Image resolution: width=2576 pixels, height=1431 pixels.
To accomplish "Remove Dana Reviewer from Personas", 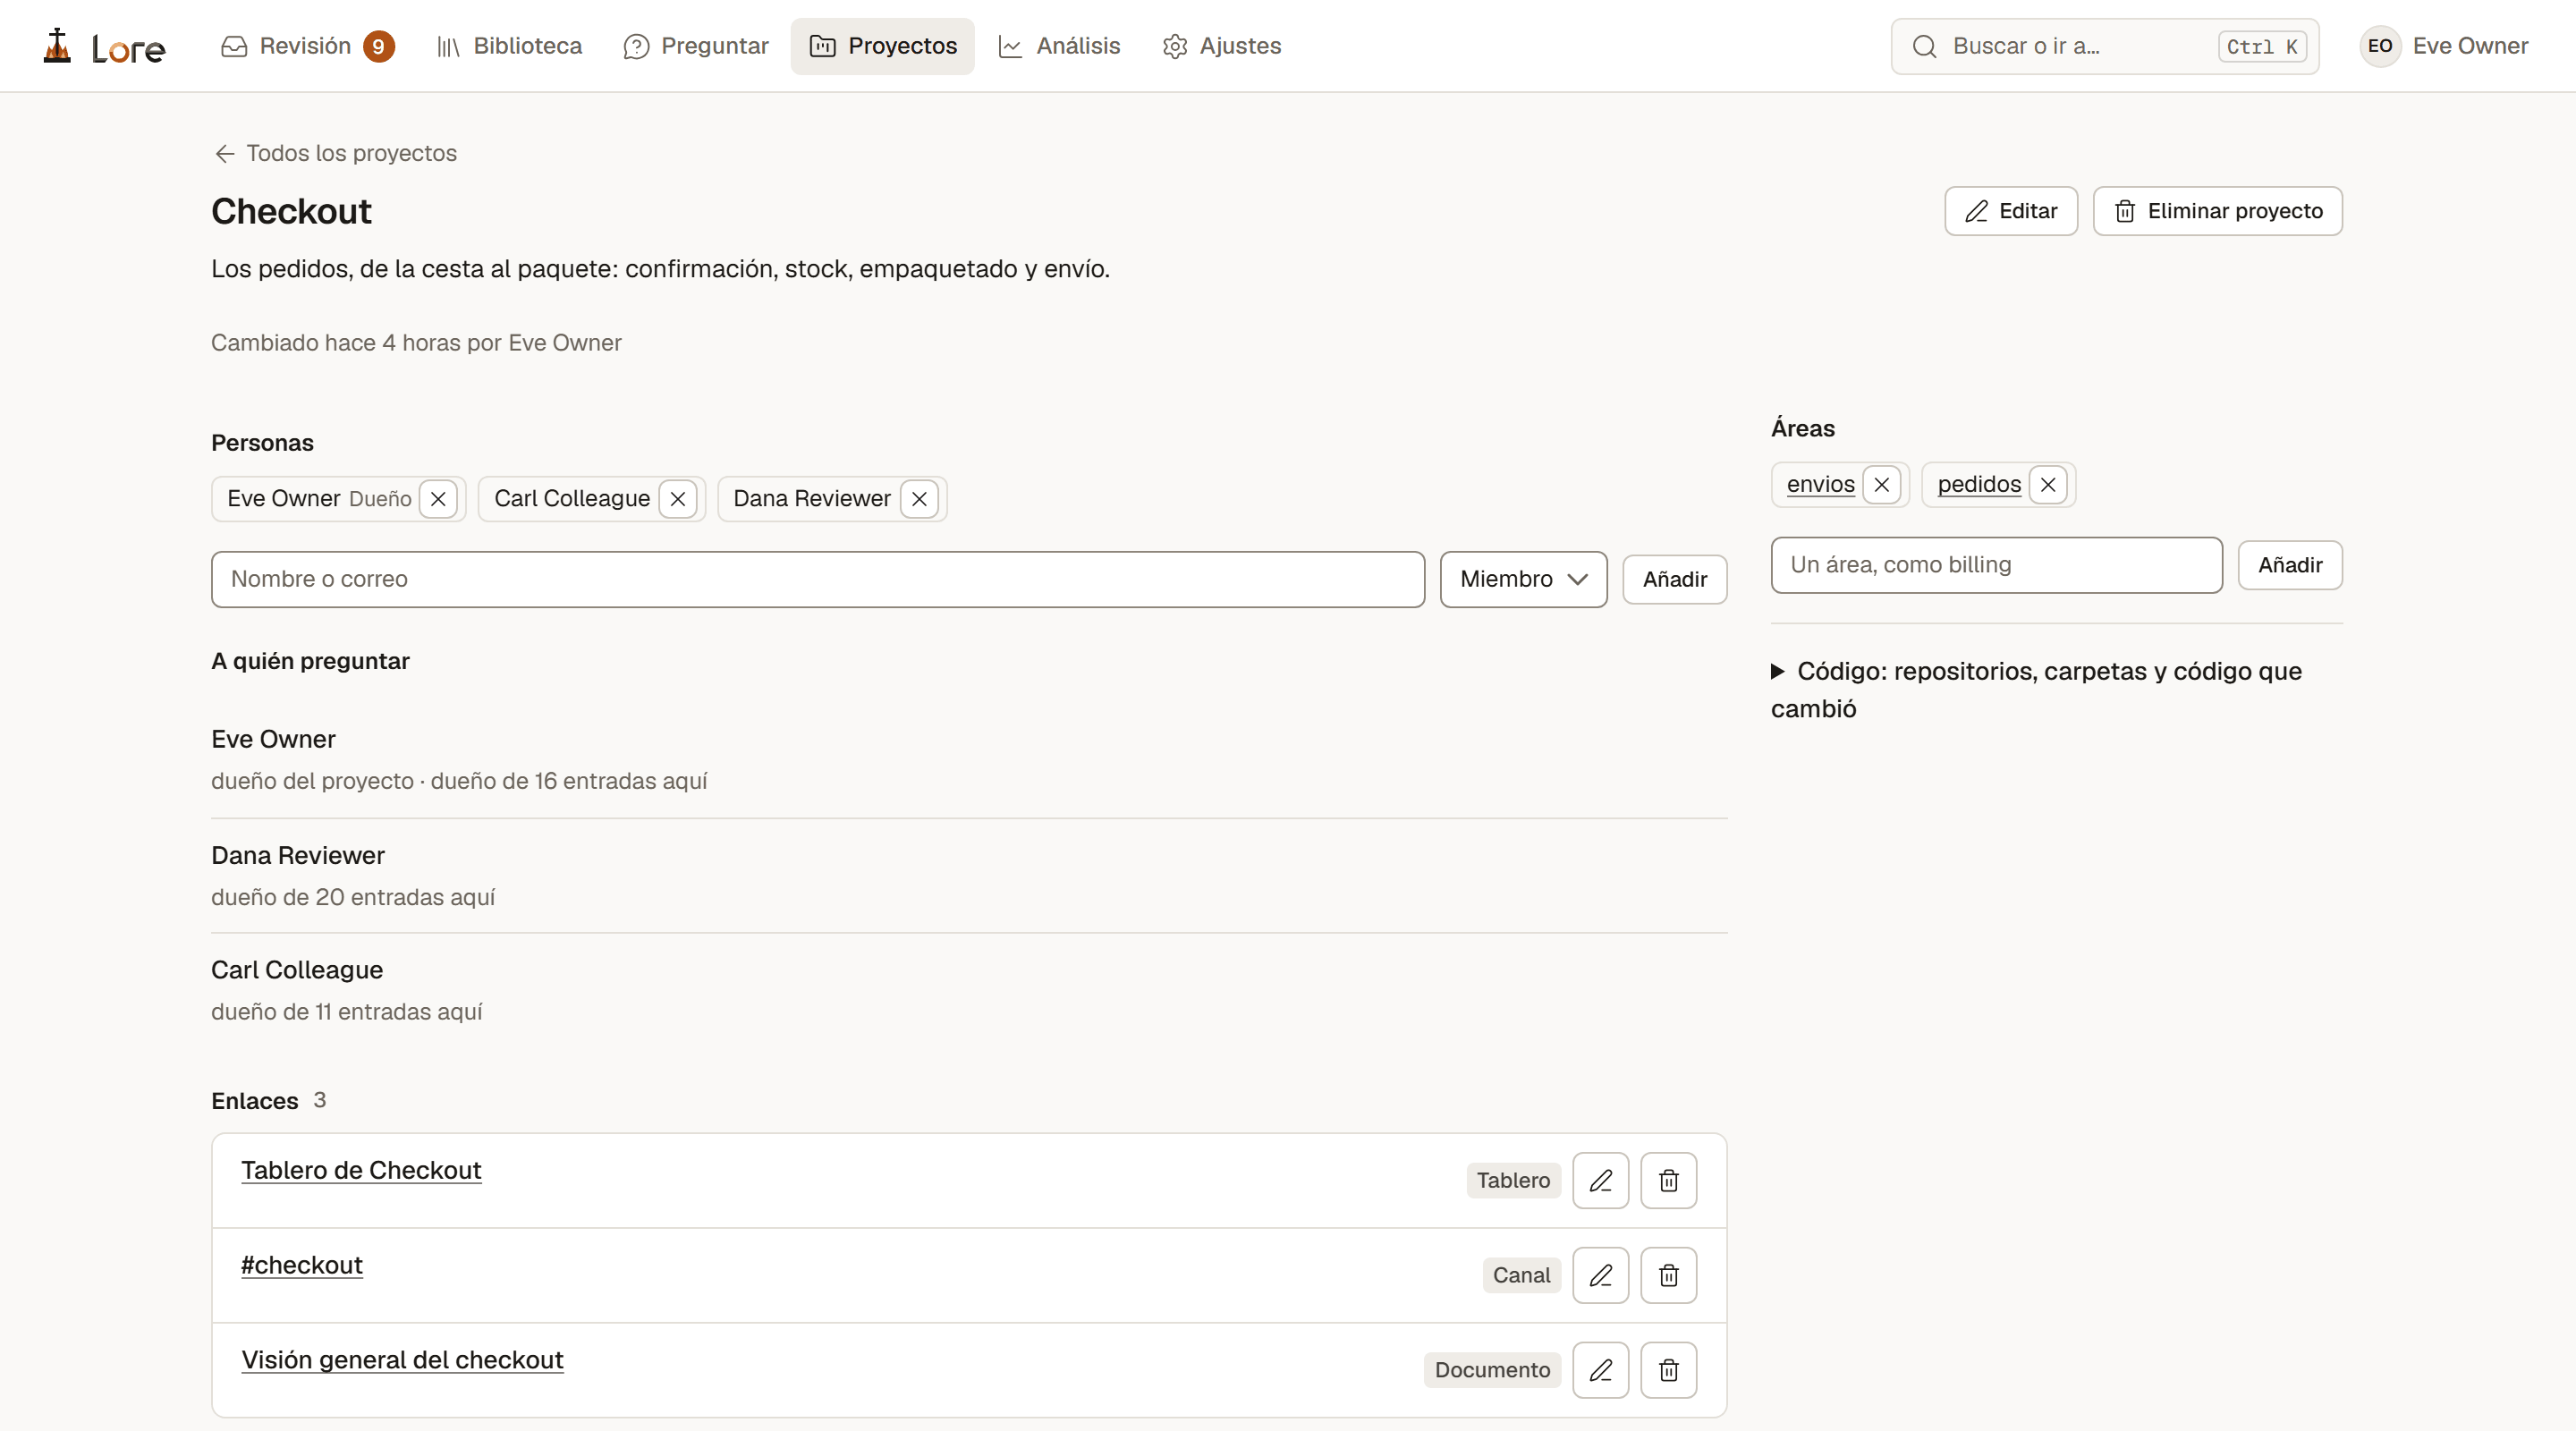I will click(x=919, y=499).
